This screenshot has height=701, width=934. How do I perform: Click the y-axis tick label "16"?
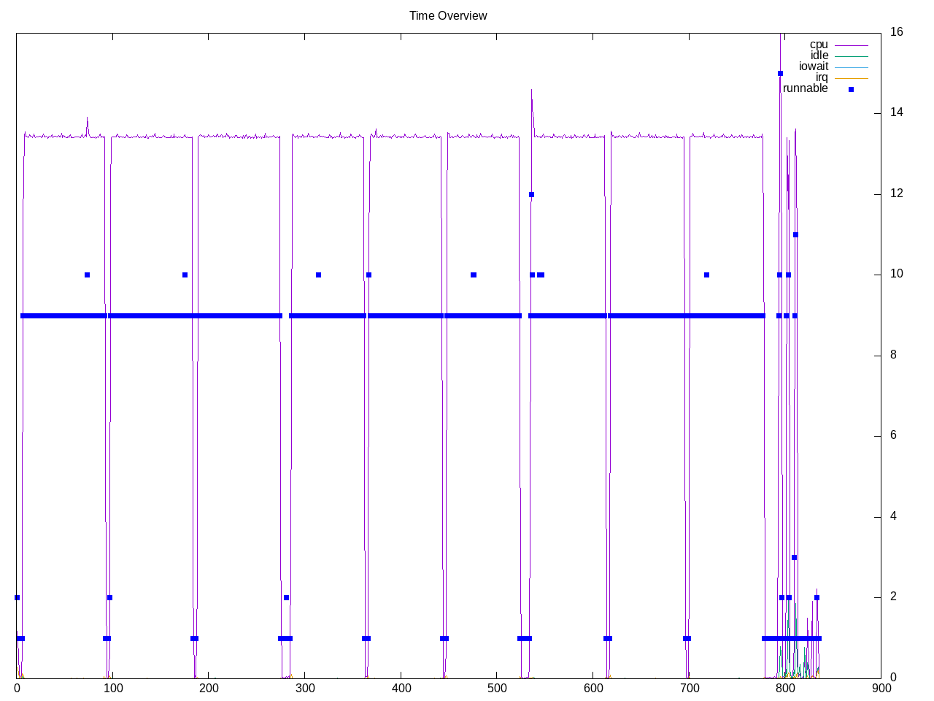click(x=896, y=31)
